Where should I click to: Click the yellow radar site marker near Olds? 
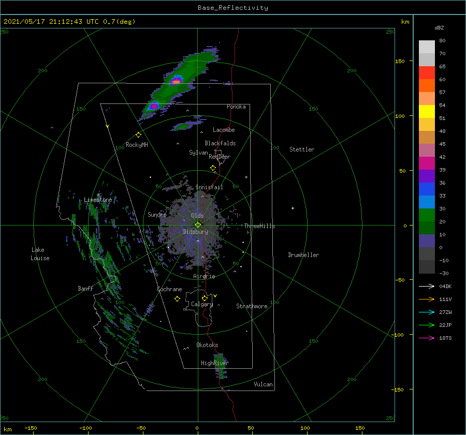pyautogui.click(x=198, y=225)
